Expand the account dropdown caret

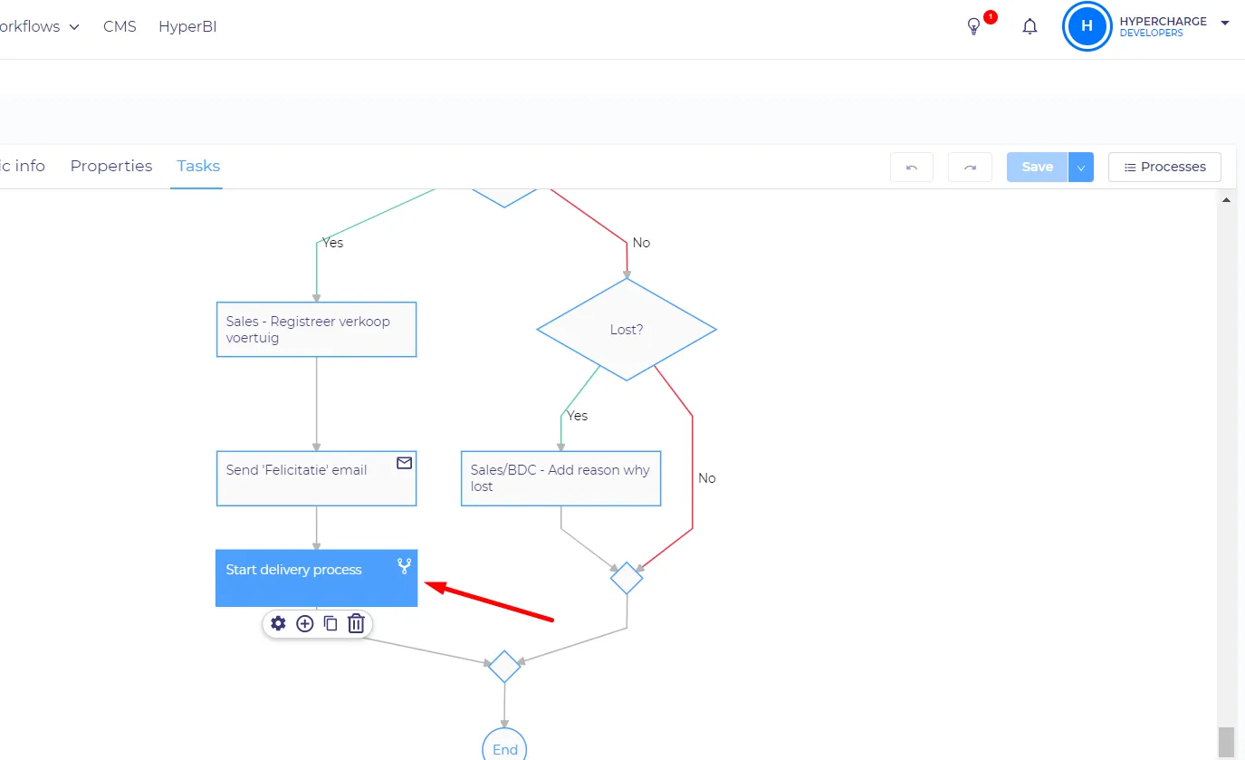tap(1225, 24)
